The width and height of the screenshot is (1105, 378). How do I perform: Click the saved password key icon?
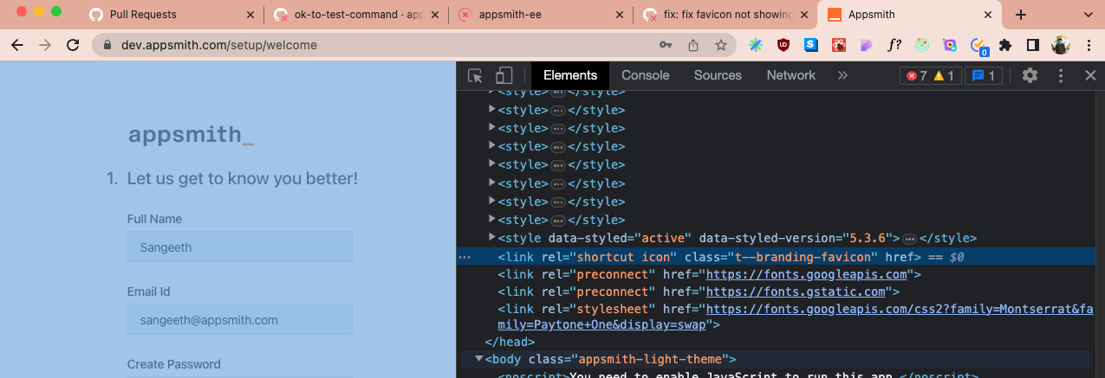click(x=666, y=45)
